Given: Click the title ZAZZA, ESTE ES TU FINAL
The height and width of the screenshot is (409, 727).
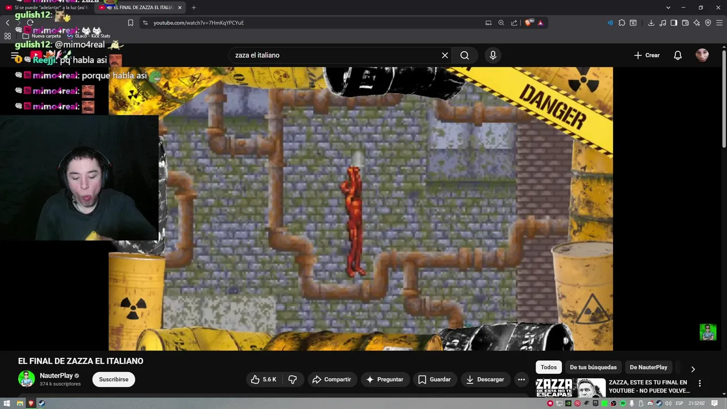Looking at the screenshot, I should pos(648,386).
